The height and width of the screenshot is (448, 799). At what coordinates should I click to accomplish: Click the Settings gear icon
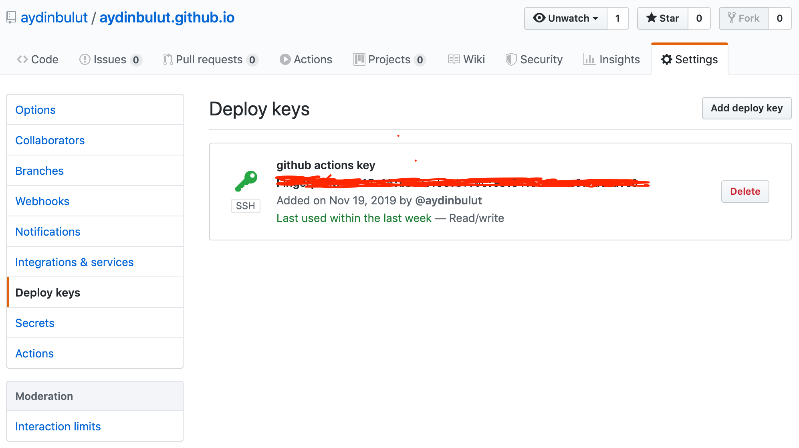coord(667,59)
